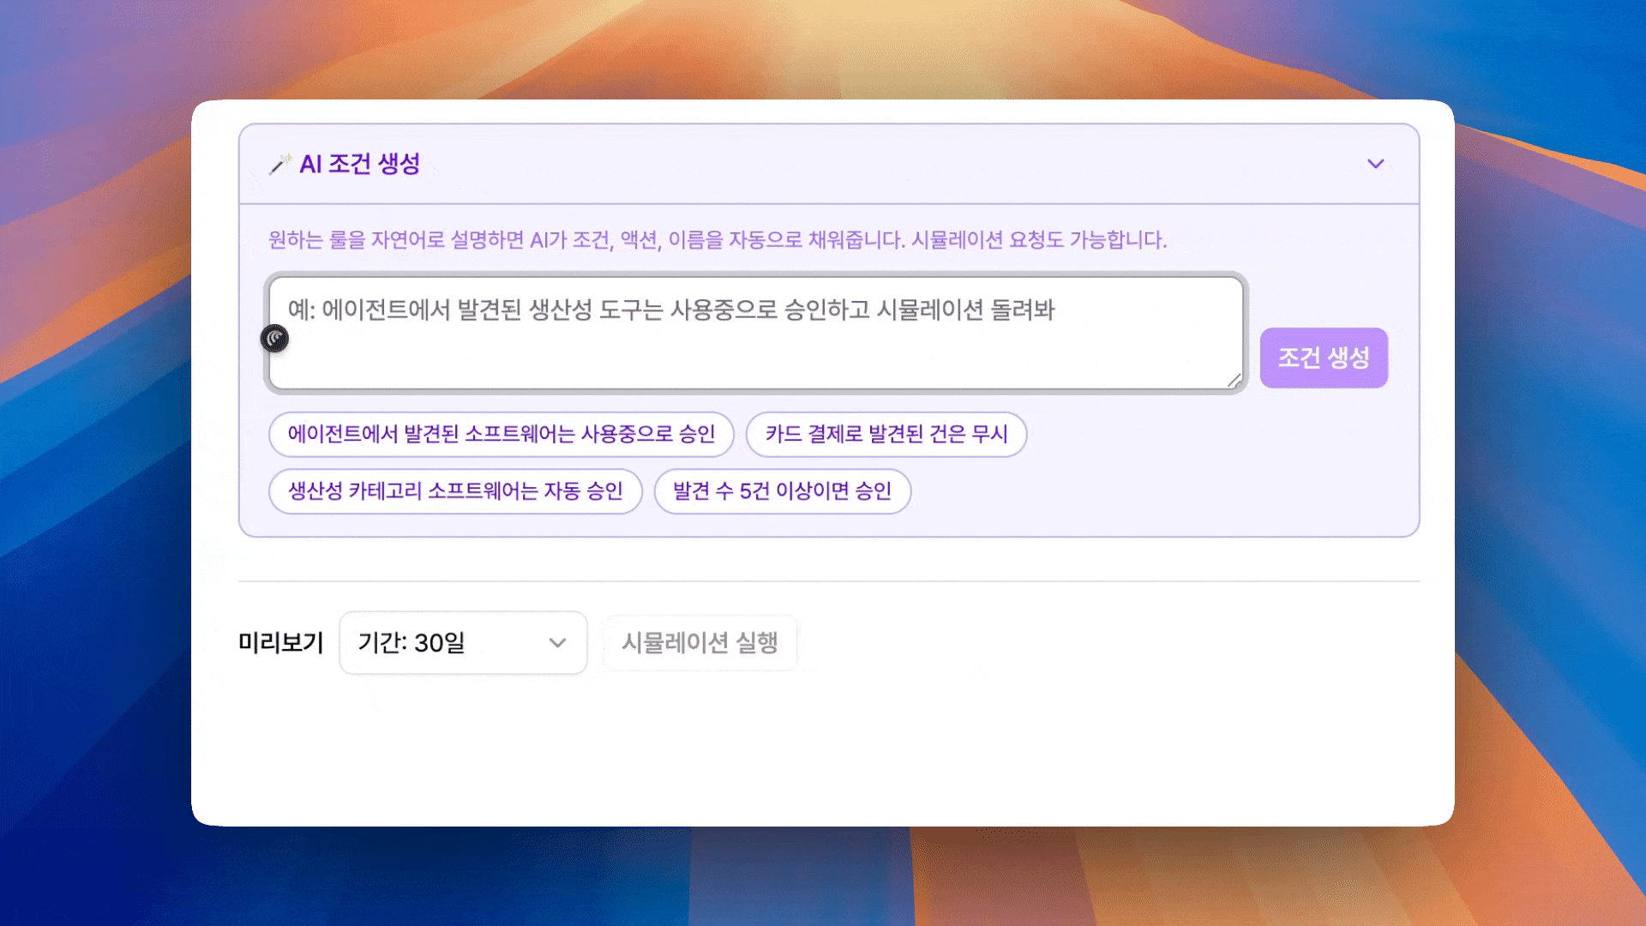Focus the natural language rule textarea
The image size is (1646, 926).
pyautogui.click(x=754, y=352)
